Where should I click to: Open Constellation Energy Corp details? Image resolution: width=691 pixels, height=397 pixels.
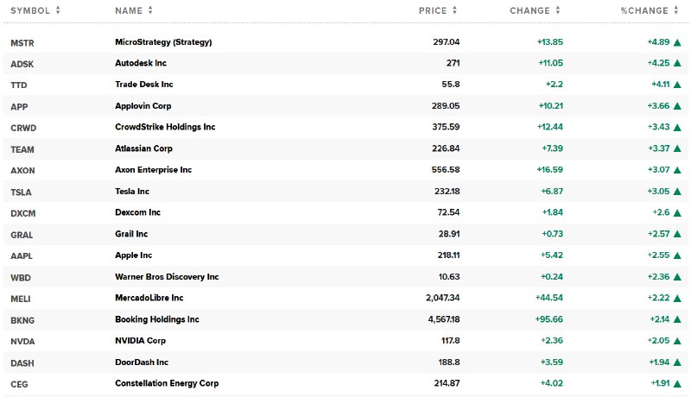(x=167, y=383)
